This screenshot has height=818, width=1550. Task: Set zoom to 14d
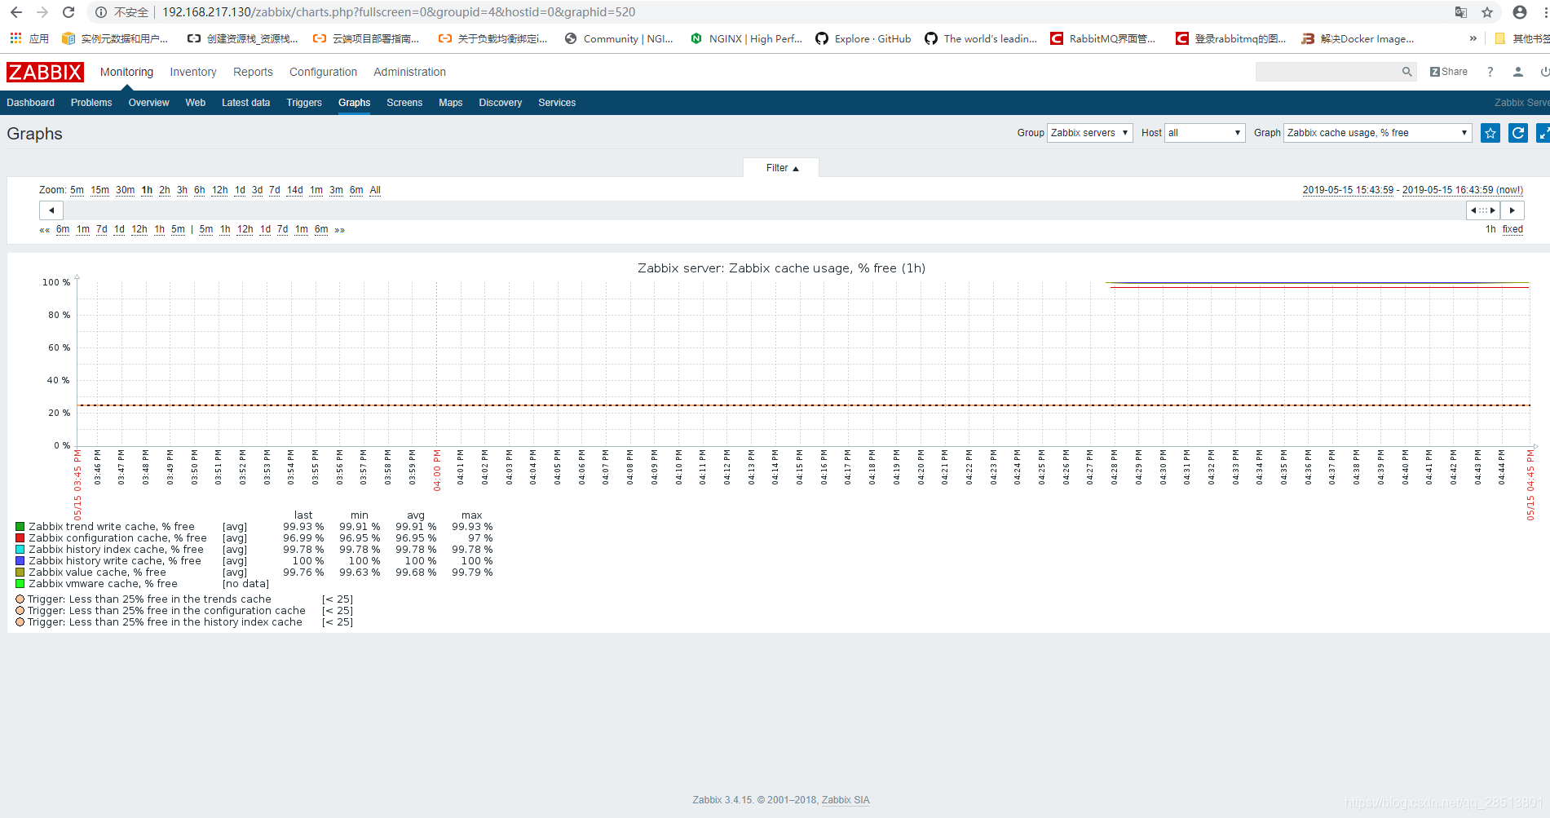295,190
